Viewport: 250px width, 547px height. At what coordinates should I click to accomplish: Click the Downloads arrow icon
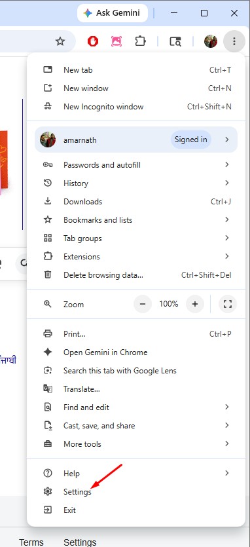[48, 201]
